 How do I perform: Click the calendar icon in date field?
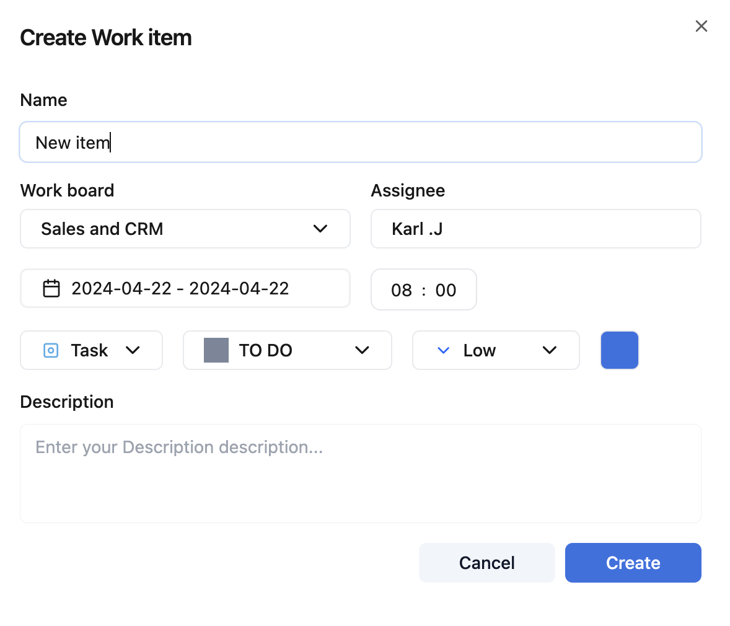(x=51, y=288)
